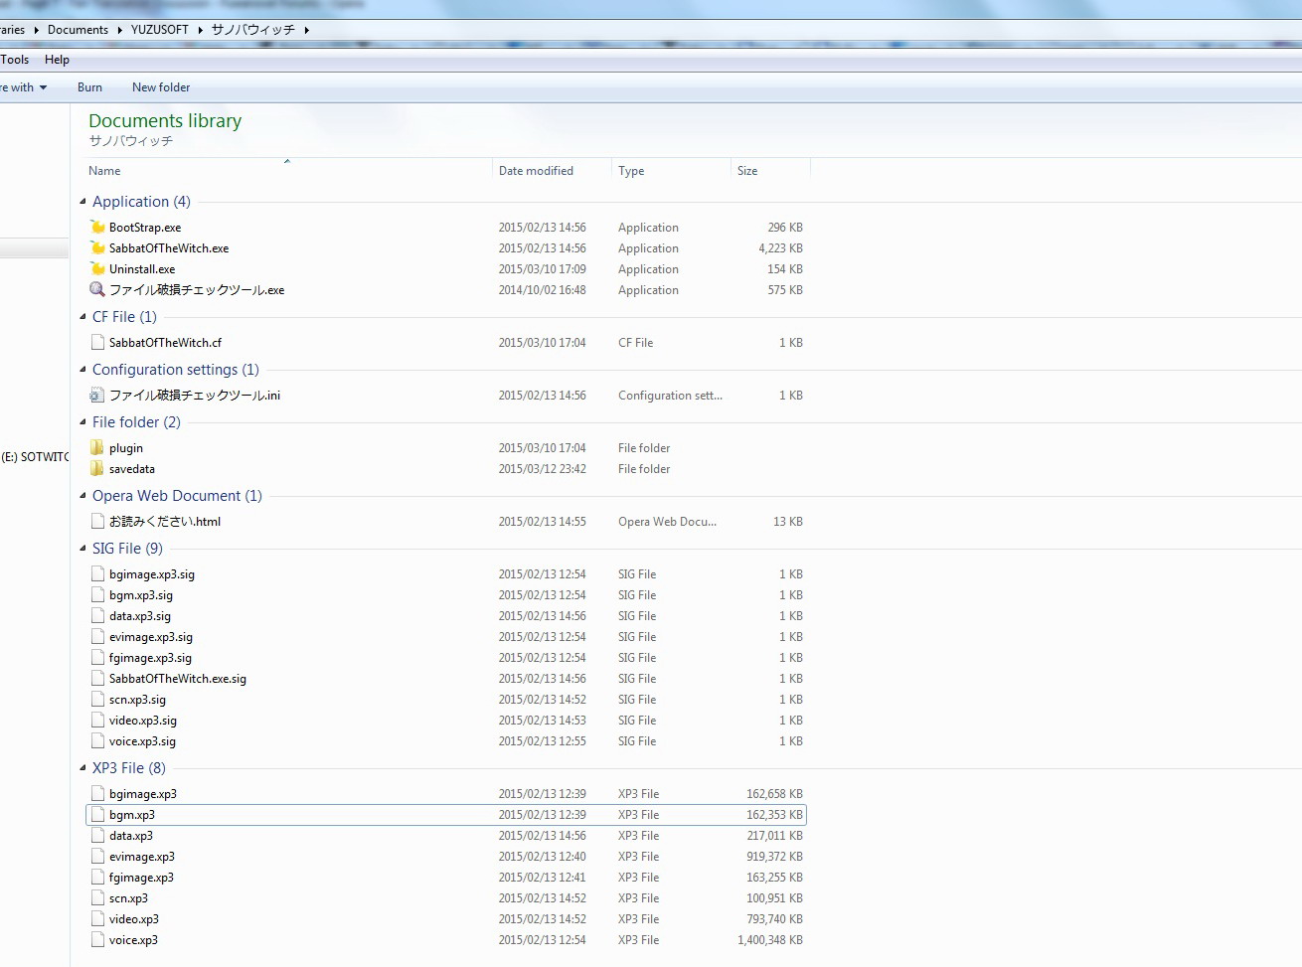The image size is (1302, 967).
Task: Click the magnifier icon of ファイル破損チェックツール.exe
Action: [x=97, y=289]
